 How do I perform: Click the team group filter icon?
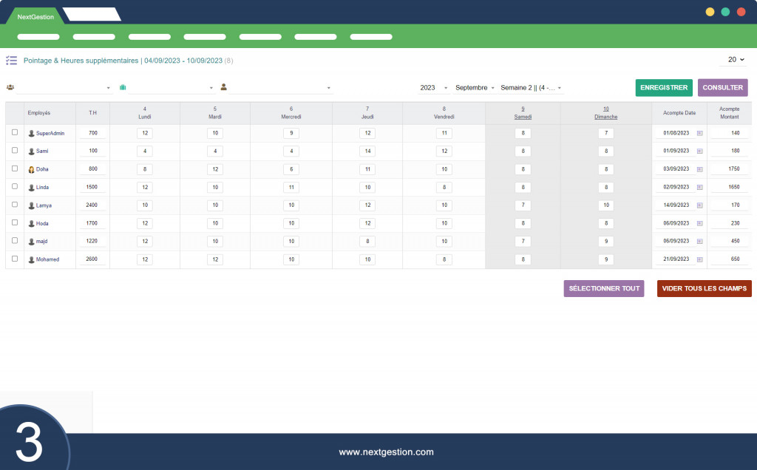click(10, 87)
